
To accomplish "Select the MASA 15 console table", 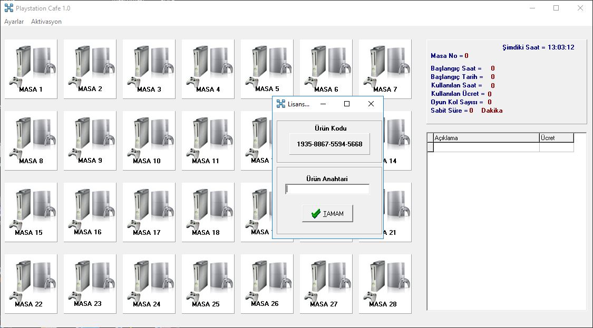I will 31,212.
